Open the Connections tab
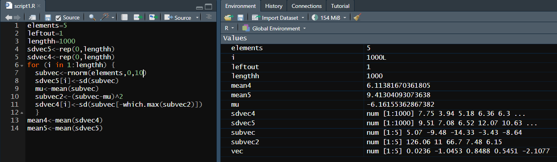557x162 pixels. pos(306,6)
